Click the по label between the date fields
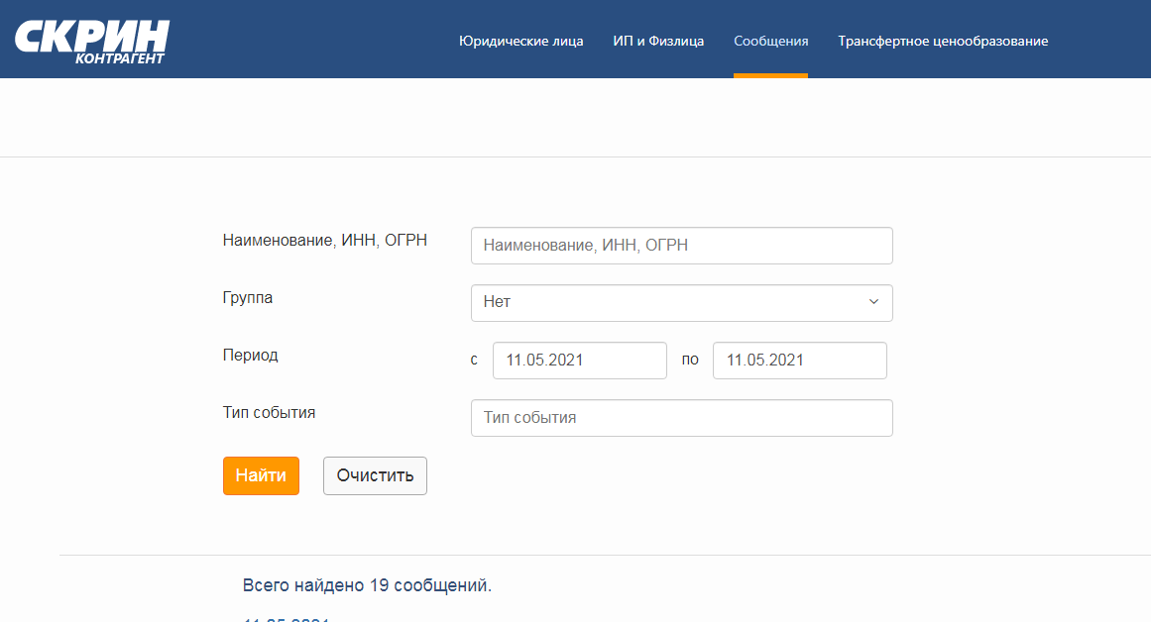This screenshot has width=1151, height=622. pyautogui.click(x=690, y=360)
